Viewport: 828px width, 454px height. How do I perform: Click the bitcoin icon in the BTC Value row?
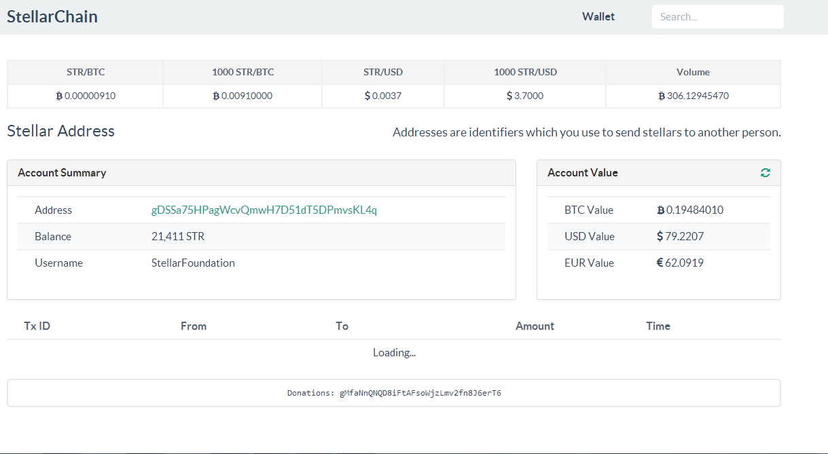point(660,210)
